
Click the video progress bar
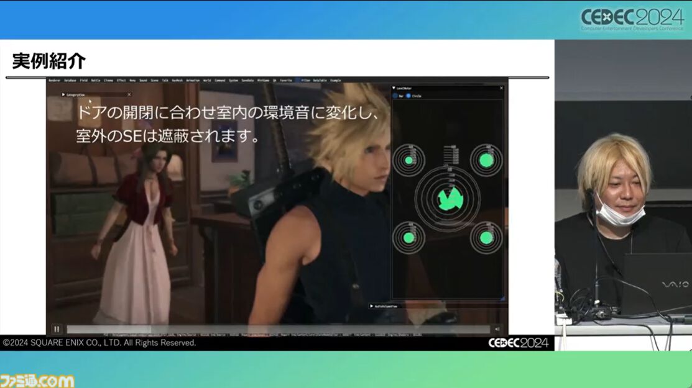[278, 329]
